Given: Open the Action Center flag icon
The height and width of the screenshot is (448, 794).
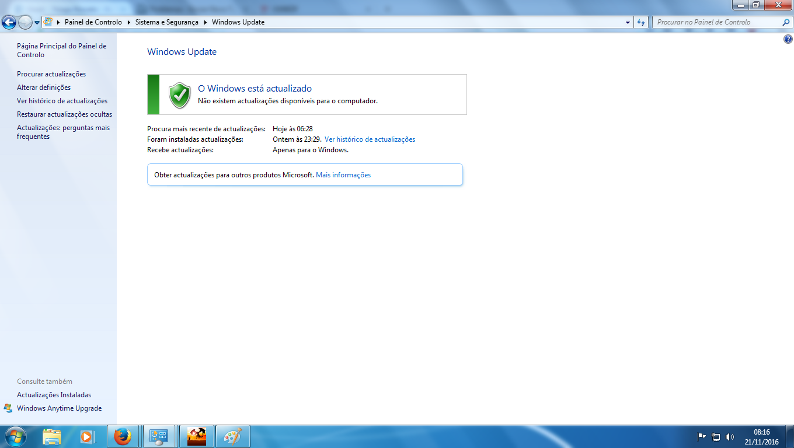Looking at the screenshot, I should point(702,436).
